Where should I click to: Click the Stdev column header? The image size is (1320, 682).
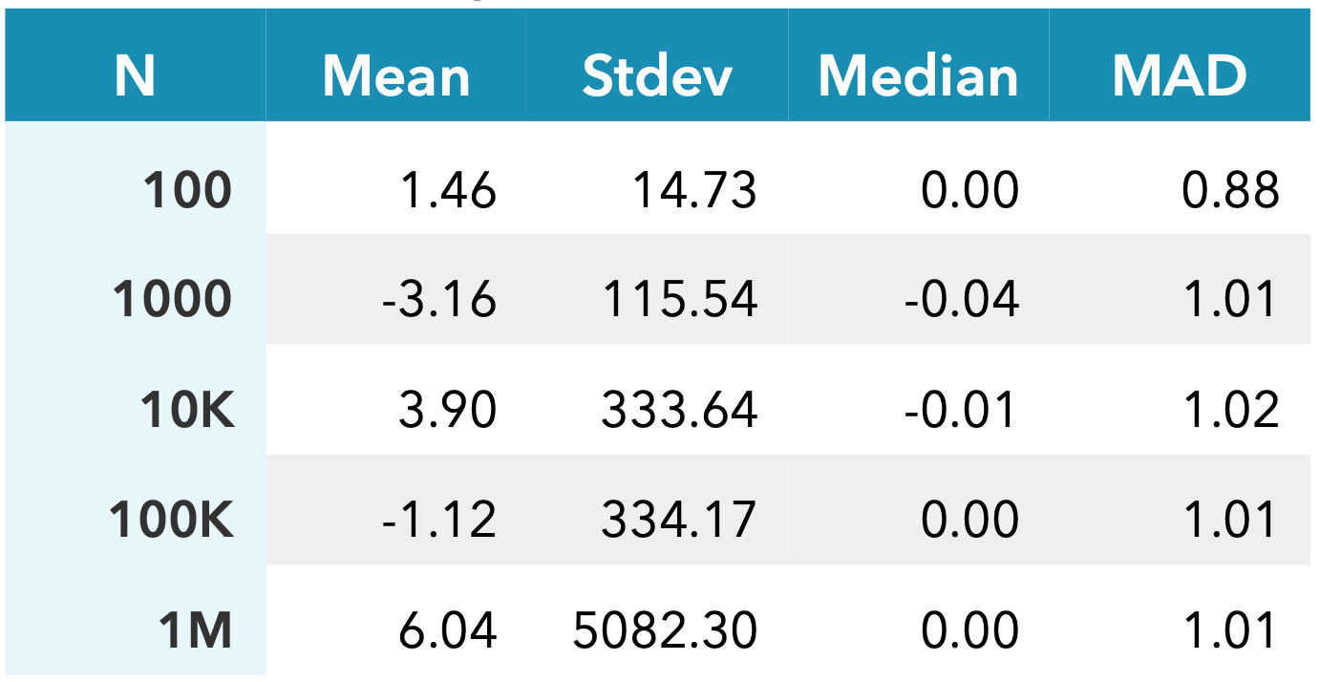pos(657,76)
